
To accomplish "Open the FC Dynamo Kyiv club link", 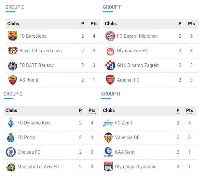I will 34,123.
